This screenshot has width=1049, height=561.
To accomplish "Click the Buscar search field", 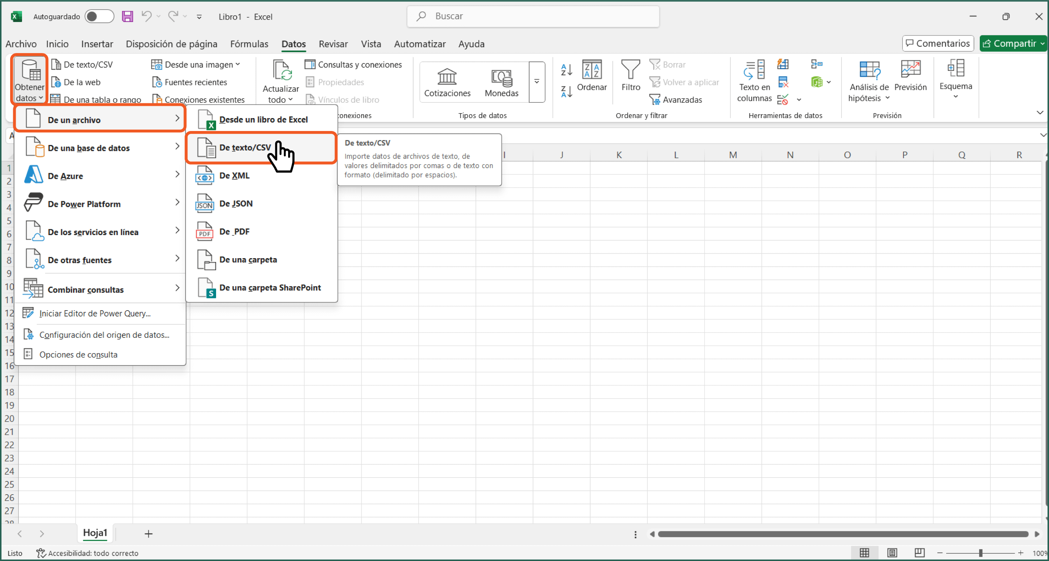I will [x=533, y=16].
